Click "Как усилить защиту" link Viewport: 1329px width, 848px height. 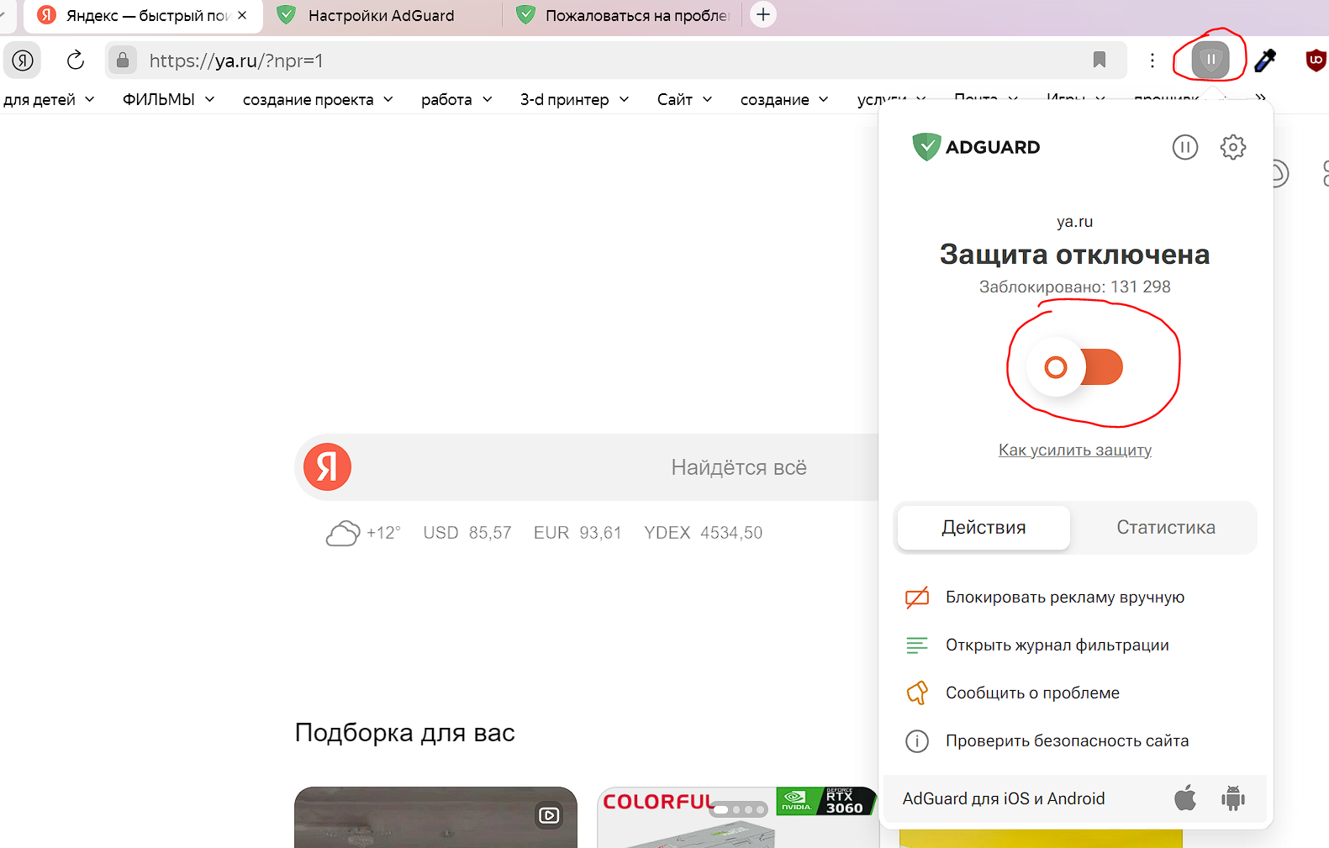1074,450
